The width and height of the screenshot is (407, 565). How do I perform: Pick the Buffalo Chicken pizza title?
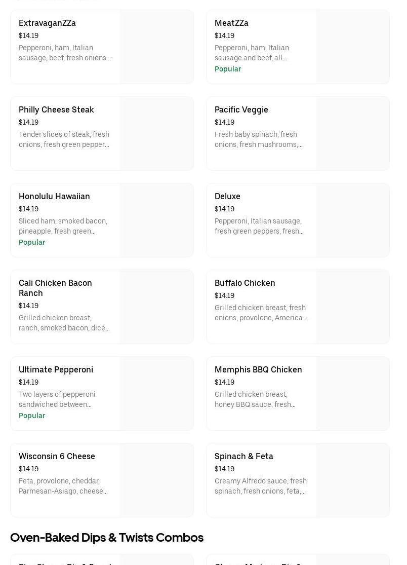245,283
